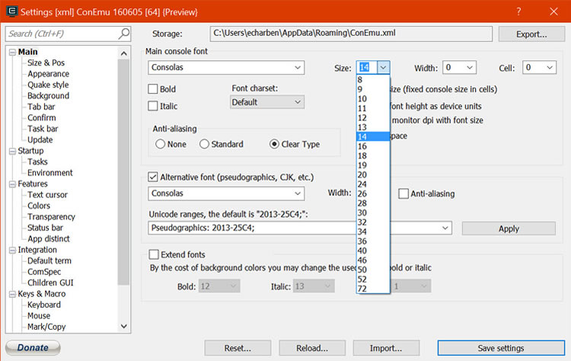
Task: Open Default term settings page
Action: [x=49, y=260]
